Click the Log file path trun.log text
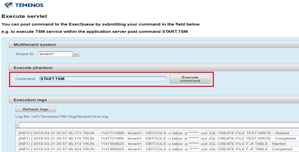Screen dimensions: 299x152 62,117
